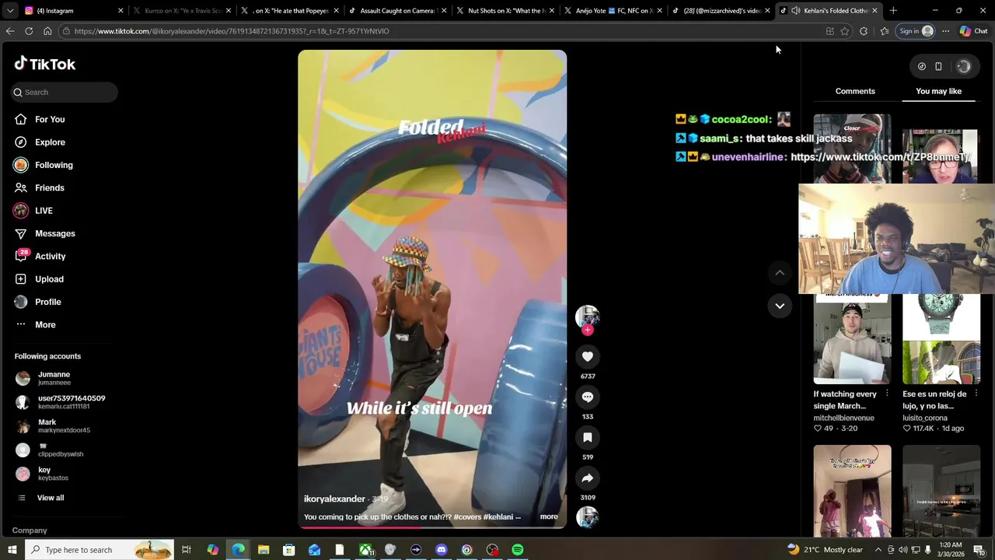Image resolution: width=995 pixels, height=560 pixels.
Task: Open options for the mitchellbienvenue video
Action: tap(887, 394)
